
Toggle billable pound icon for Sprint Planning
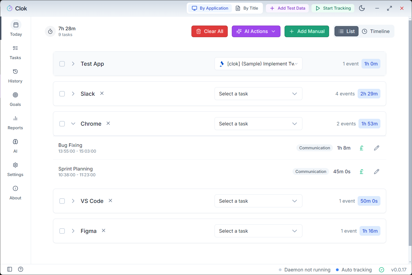pos(361,172)
